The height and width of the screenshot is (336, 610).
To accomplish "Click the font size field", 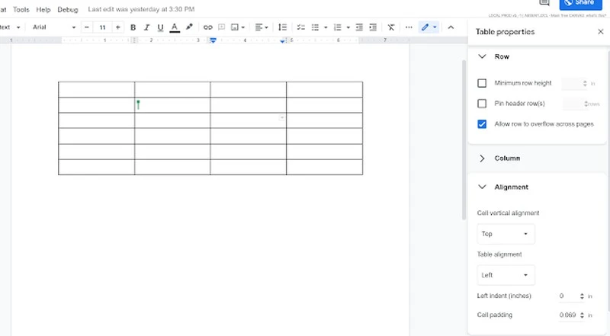I will click(102, 27).
